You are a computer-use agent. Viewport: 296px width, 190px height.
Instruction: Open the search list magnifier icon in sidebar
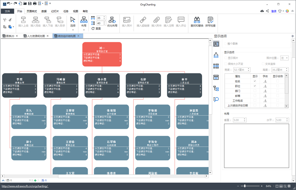[216, 99]
